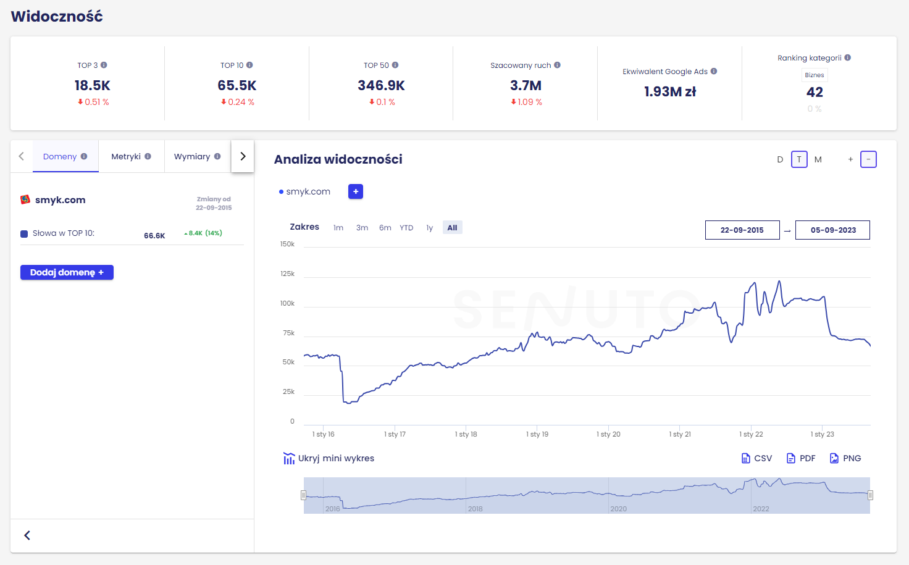Set range to YTD
The image size is (909, 565).
tap(406, 228)
